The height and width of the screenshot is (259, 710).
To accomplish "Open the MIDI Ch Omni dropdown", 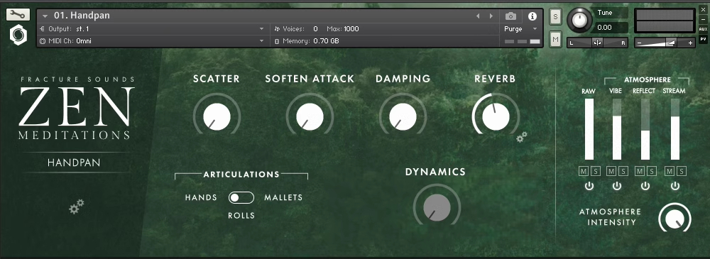I will click(x=153, y=41).
